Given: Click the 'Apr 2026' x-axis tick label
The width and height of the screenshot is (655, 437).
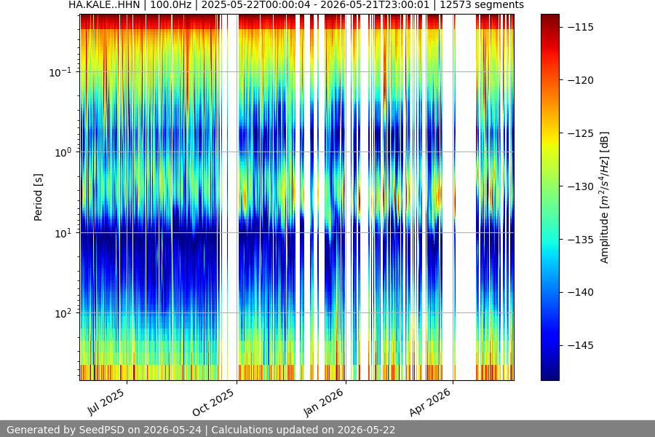Looking at the screenshot, I should [x=430, y=402].
